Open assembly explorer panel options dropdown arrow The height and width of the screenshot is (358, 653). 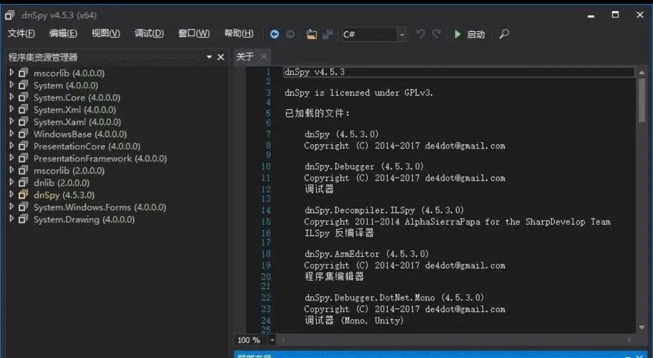coord(209,57)
